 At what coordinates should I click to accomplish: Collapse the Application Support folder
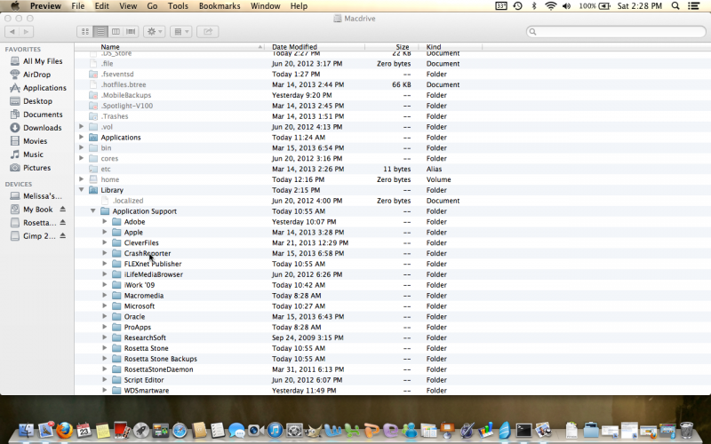click(93, 211)
